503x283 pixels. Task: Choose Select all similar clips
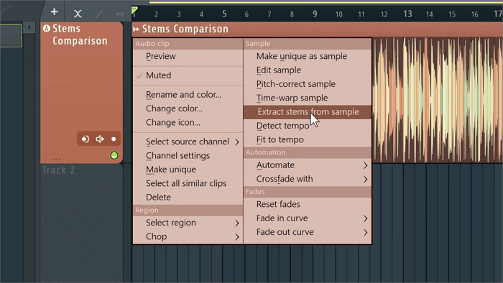[x=188, y=183]
